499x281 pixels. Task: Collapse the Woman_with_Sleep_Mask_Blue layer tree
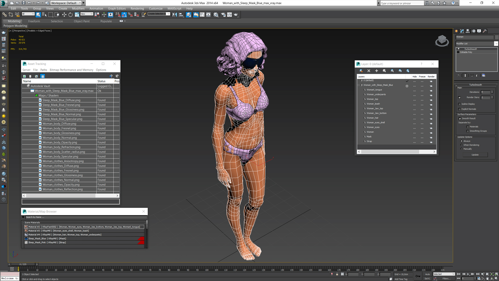click(x=359, y=85)
